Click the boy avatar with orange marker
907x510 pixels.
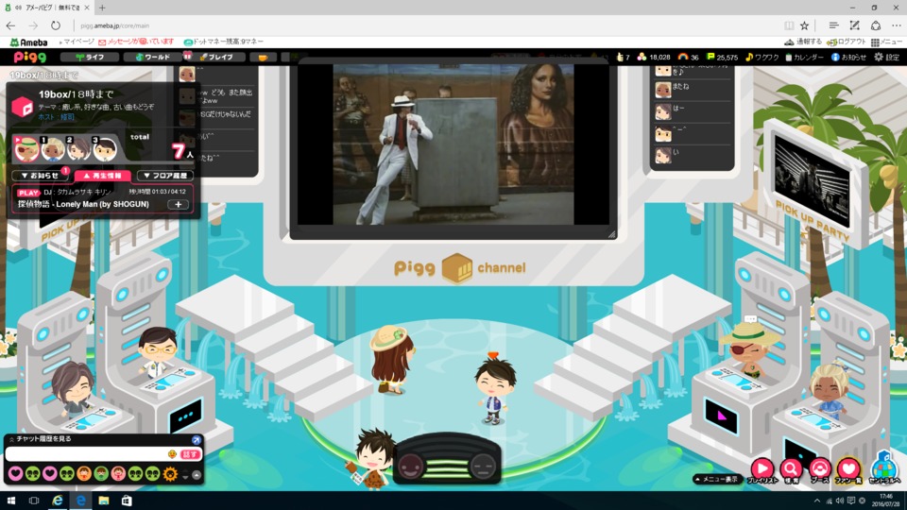click(x=494, y=390)
